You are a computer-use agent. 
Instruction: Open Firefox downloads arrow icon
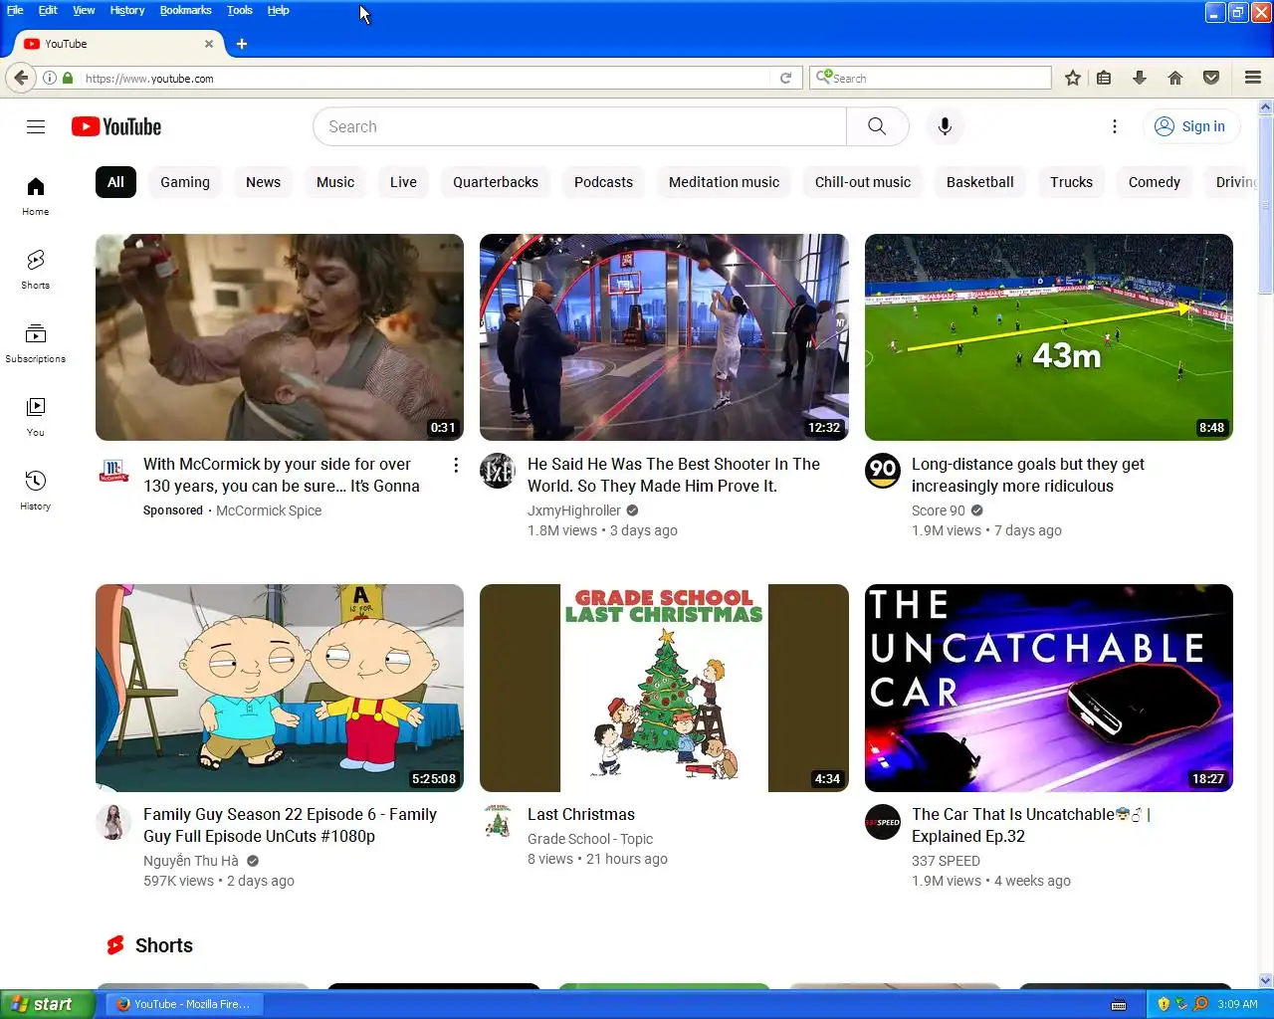(1140, 78)
